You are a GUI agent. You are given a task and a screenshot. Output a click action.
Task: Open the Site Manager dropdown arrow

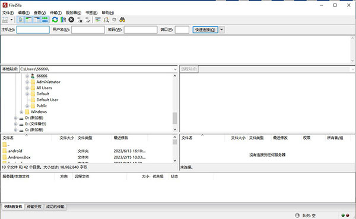tap(11, 20)
